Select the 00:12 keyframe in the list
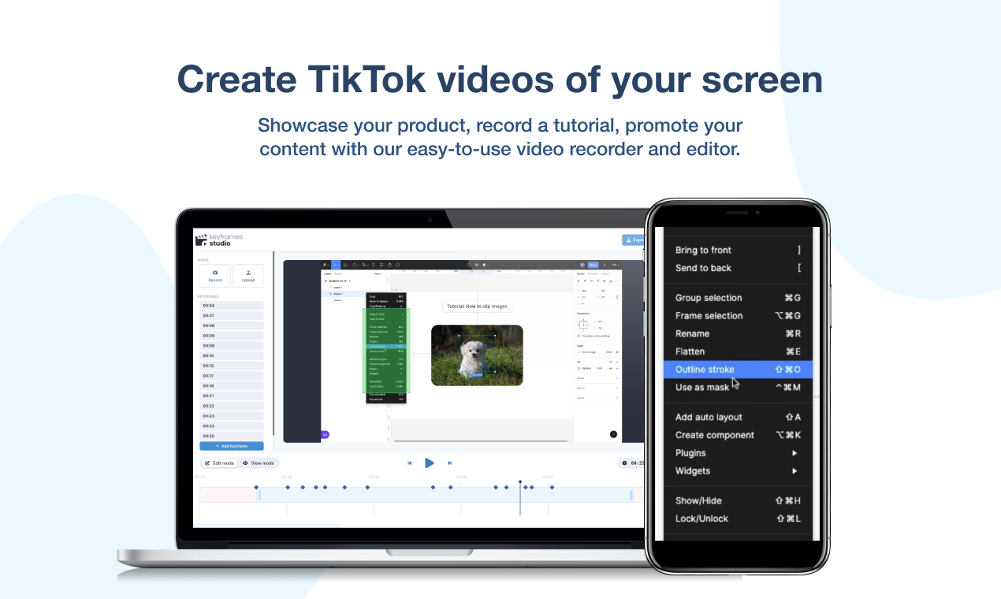1001x599 pixels. click(231, 366)
